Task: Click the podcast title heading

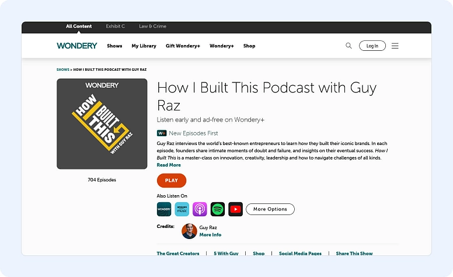Action: (267, 96)
